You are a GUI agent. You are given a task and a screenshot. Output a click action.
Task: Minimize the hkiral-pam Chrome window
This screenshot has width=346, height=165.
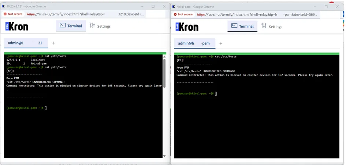click(315, 7)
